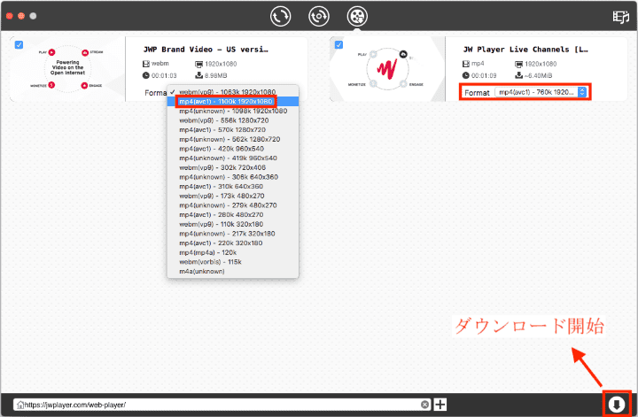Open the video convert gear-cycle icon
This screenshot has width=638, height=417.
tap(319, 16)
